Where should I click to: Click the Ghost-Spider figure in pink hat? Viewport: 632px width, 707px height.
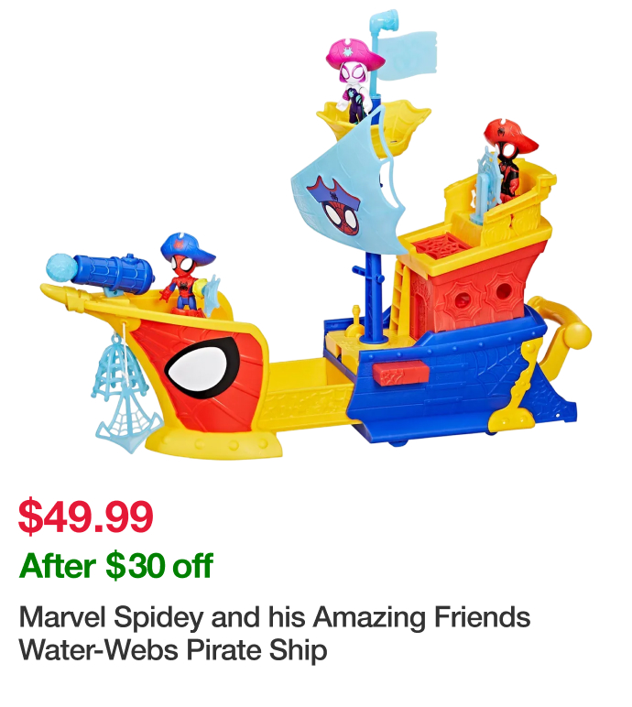[x=355, y=81]
